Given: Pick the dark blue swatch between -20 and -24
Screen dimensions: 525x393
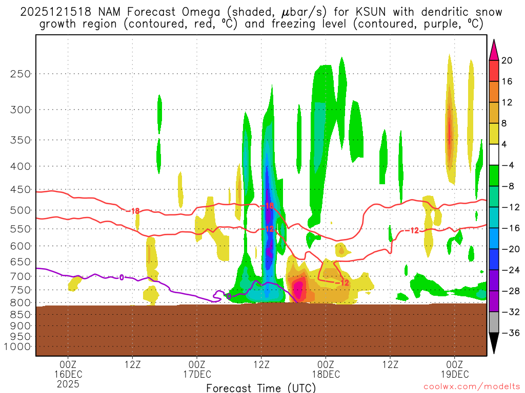Looking at the screenshot, I should click(494, 259).
